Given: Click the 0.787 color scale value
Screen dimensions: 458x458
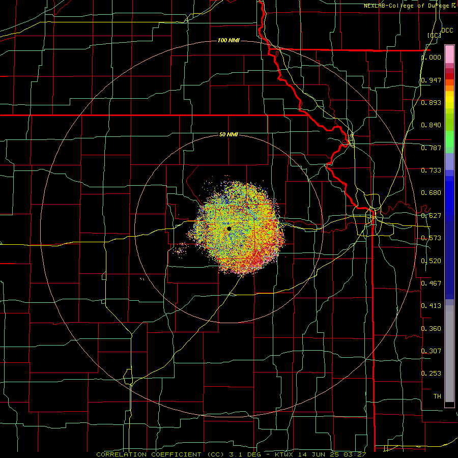Looking at the screenshot, I should [431, 148].
